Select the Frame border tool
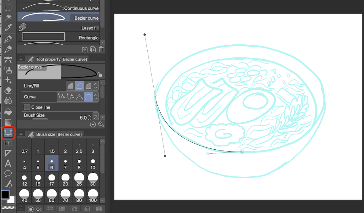Screen dimensions: 364x213 point(8,143)
